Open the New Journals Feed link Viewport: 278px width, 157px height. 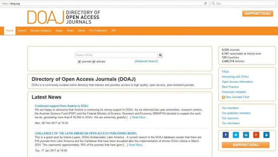(237, 97)
